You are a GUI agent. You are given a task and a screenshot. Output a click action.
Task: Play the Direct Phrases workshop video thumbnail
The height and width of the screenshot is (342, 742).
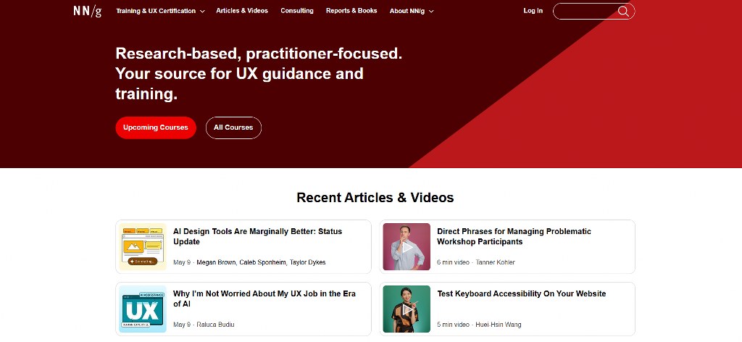coord(407,246)
